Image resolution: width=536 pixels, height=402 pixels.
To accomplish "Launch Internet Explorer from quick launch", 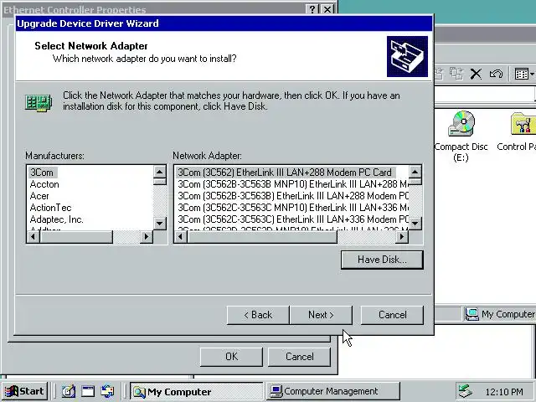I will 88,391.
